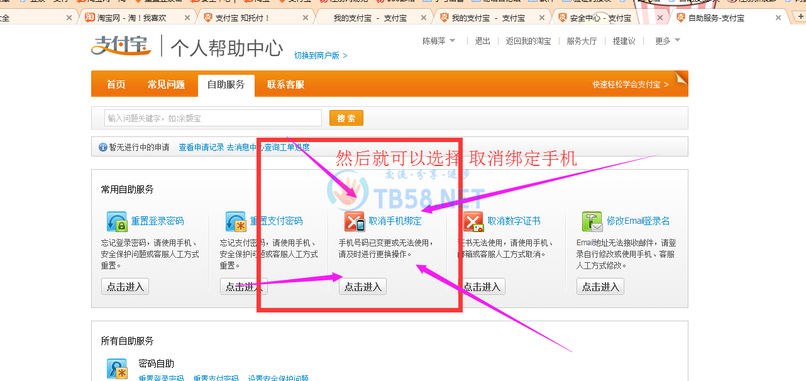The width and height of the screenshot is (806, 381).
Task: Click the 所有自助服务 section heading
Action: pyautogui.click(x=128, y=341)
